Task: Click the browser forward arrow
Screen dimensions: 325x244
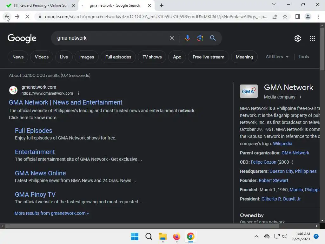Action: 17,17
